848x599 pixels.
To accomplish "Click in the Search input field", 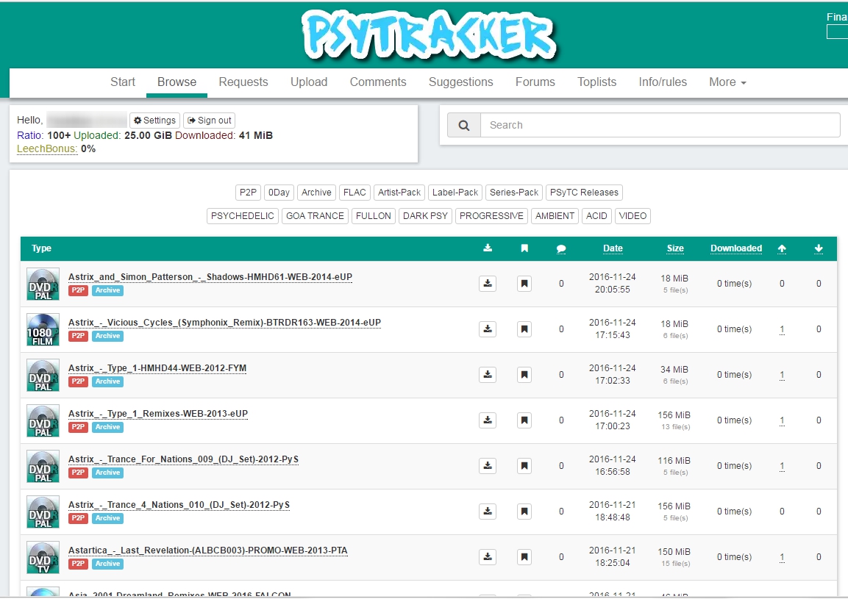I will [660, 126].
